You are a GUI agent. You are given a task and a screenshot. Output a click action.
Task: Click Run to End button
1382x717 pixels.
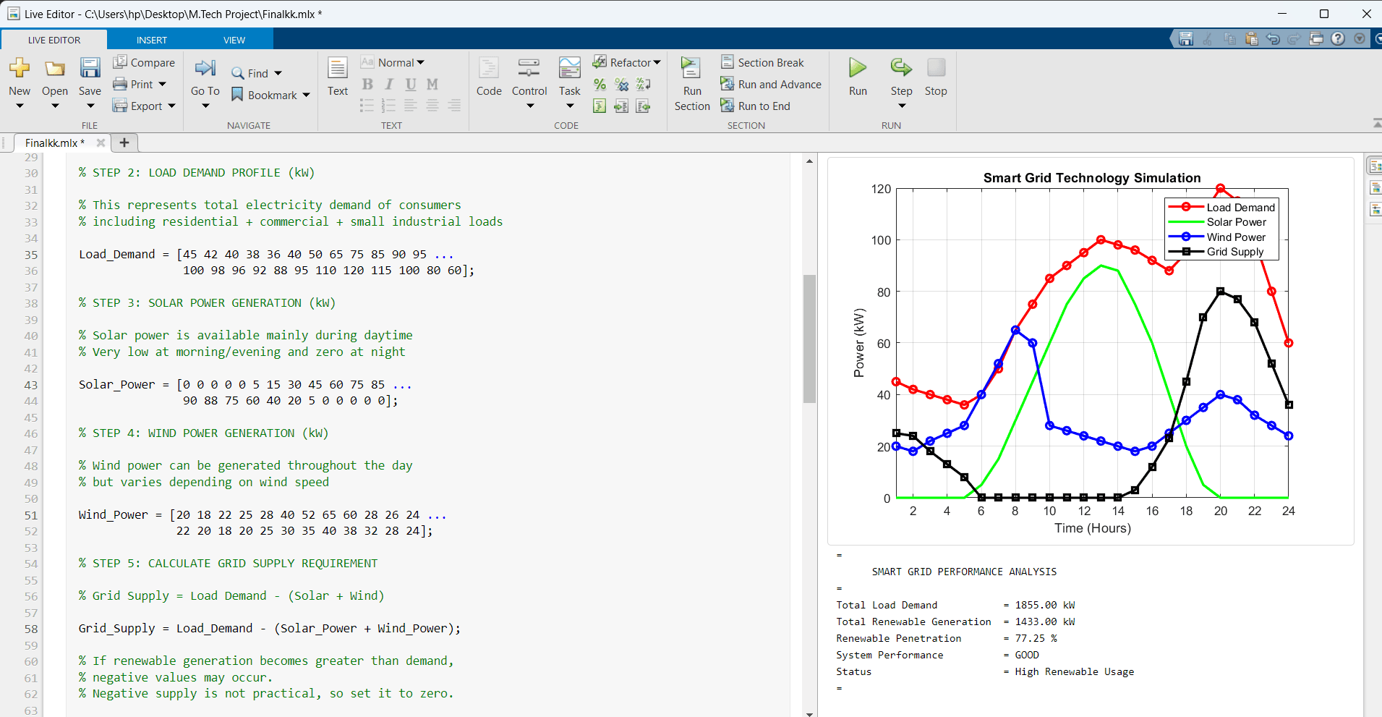[764, 106]
